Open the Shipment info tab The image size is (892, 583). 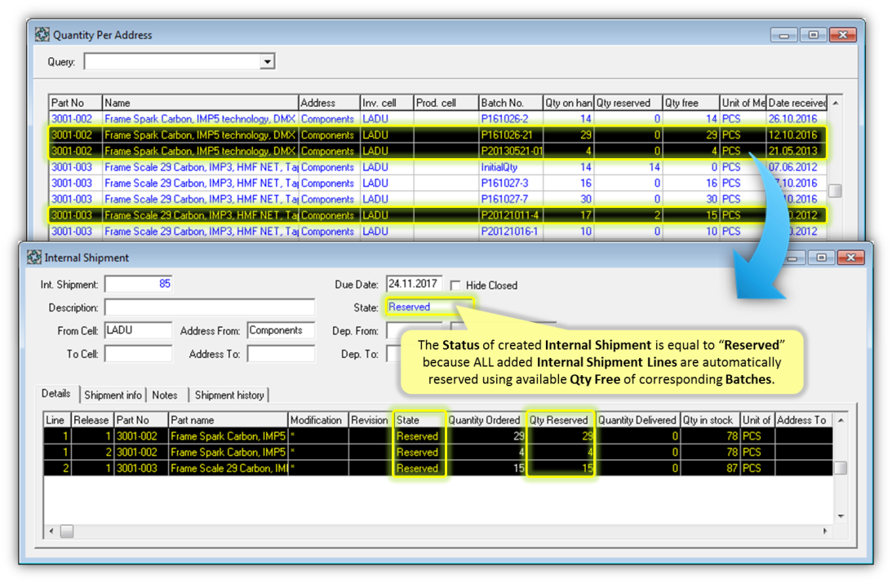(x=113, y=395)
